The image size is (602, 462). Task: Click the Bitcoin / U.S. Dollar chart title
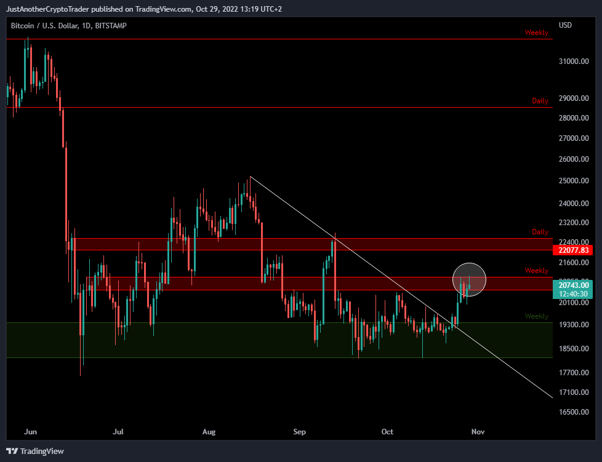(x=69, y=26)
